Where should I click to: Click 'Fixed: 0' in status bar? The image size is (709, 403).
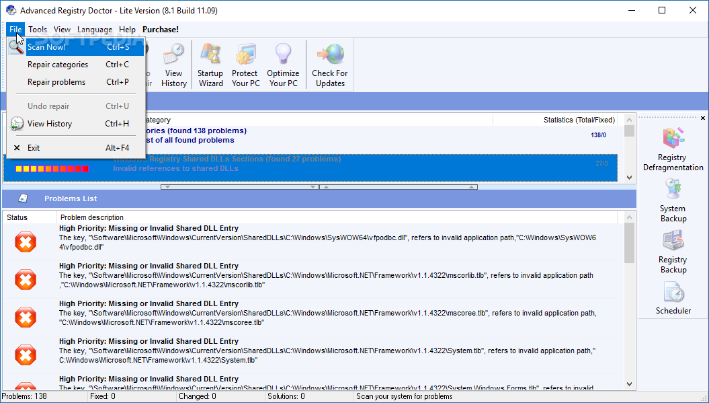click(x=103, y=396)
